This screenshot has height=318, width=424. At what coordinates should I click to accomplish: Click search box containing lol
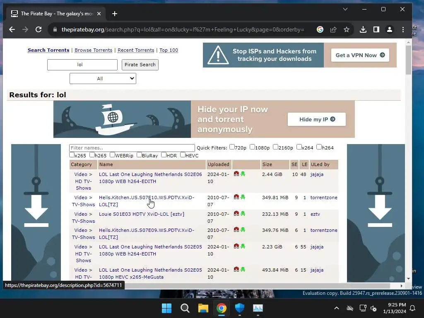pos(82,65)
